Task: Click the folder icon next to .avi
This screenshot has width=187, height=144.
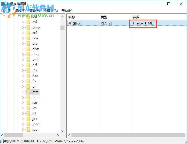Action: point(28,22)
